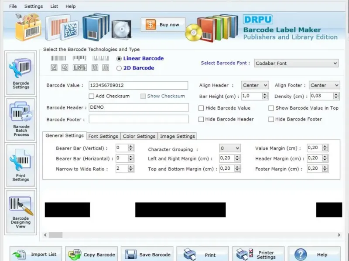Viewport: 349px width, 261px height.
Task: Click the Top and Bottom Margin stepper arrows
Action: [x=237, y=169]
